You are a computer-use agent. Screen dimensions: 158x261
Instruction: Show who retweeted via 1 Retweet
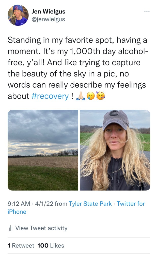pyautogui.click(x=21, y=246)
